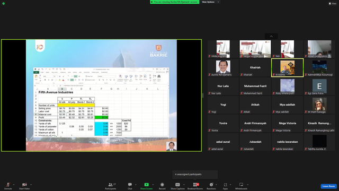This screenshot has height=191, width=339.
Task: Click the '4 unassigned participants' notification
Action: point(195,175)
